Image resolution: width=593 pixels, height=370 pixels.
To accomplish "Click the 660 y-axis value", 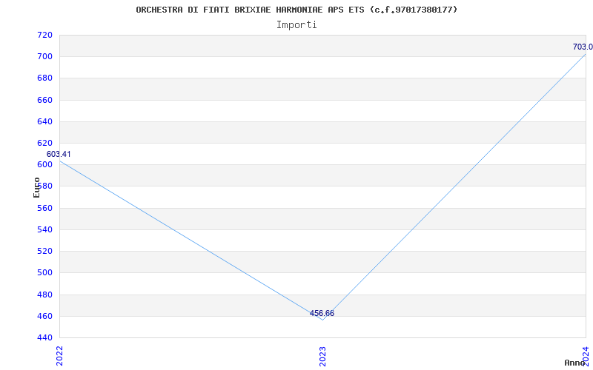I will point(45,100).
